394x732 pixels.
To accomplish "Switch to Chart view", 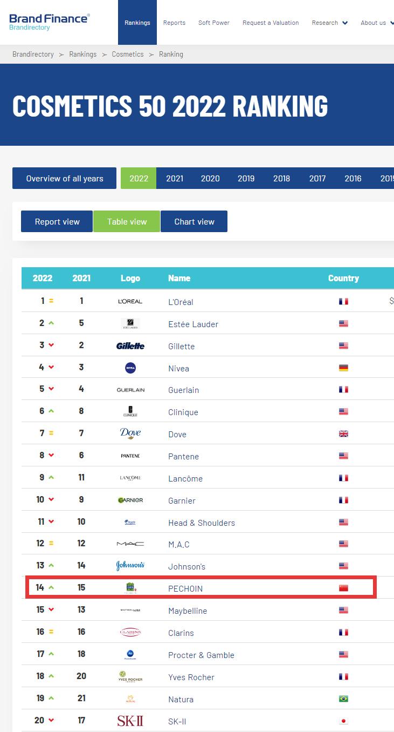I will coord(194,221).
